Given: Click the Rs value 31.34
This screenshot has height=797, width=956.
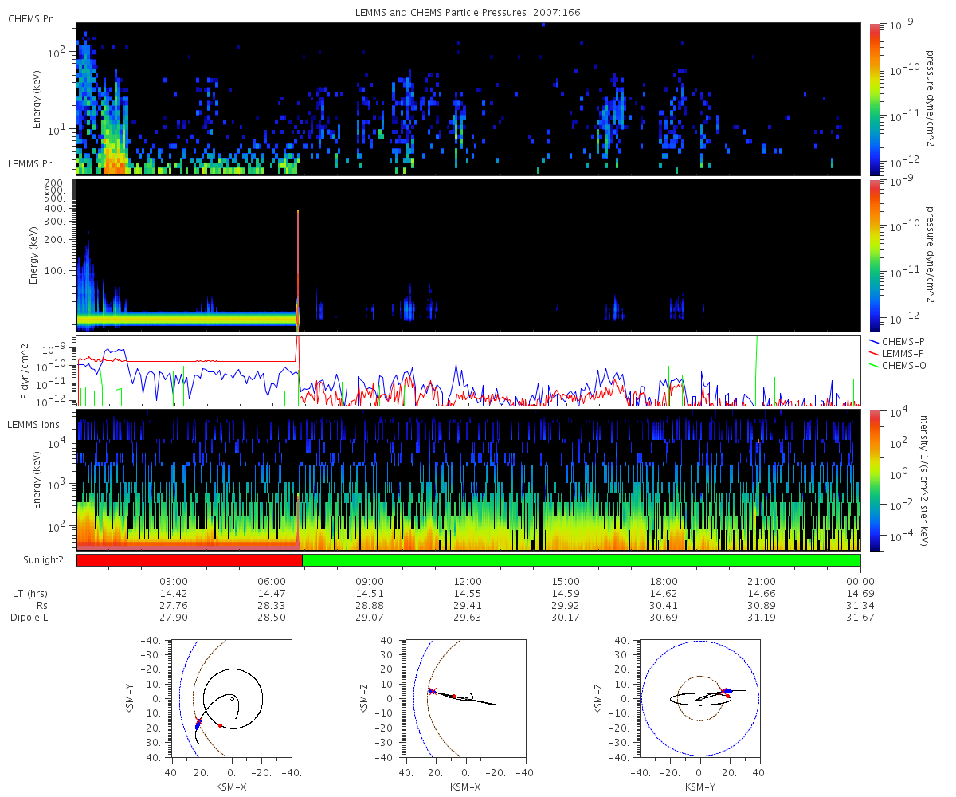Looking at the screenshot, I should coord(860,606).
